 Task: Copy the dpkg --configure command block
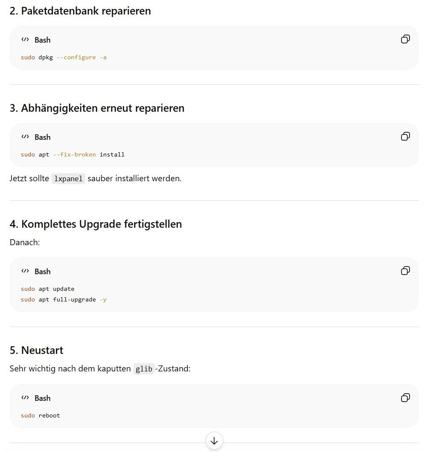[405, 39]
